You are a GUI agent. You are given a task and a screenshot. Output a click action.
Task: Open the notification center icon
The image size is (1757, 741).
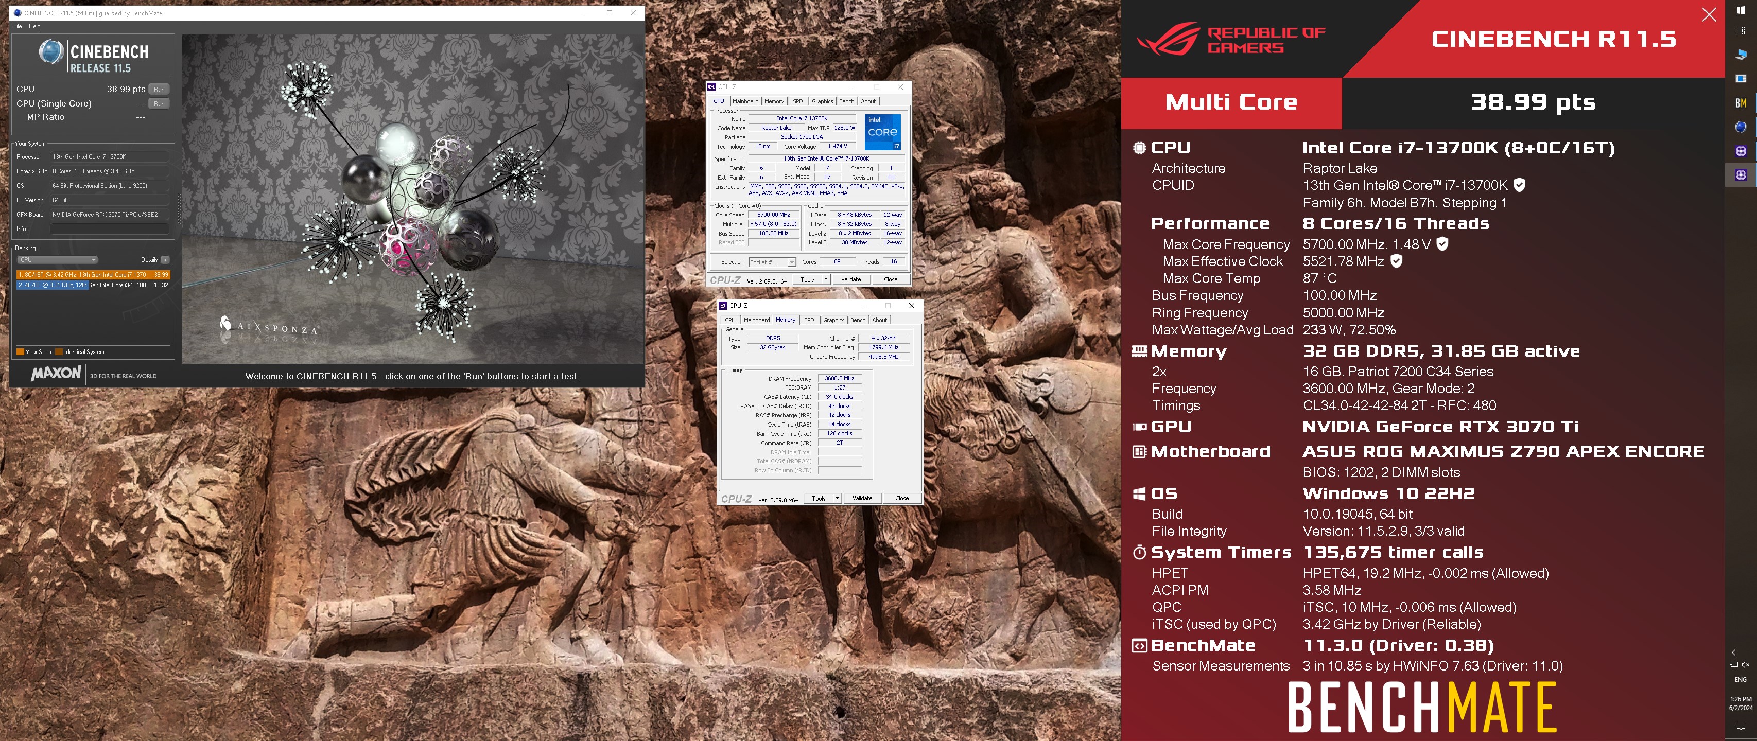point(1741,726)
